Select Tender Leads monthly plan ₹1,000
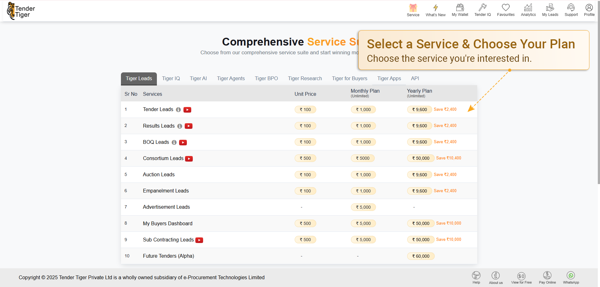600x287 pixels. [x=363, y=110]
